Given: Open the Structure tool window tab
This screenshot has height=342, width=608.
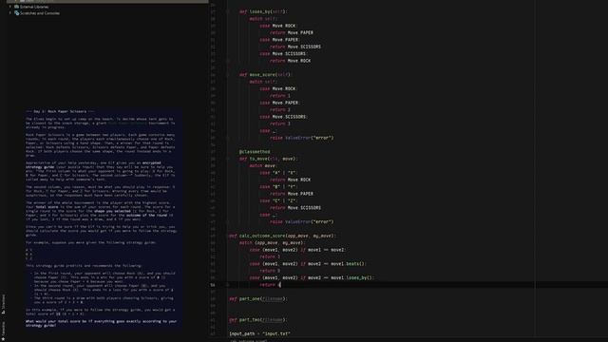Looking at the screenshot, I should (x=3, y=304).
